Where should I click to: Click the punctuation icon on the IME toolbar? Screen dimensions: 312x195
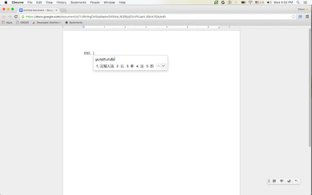(296, 181)
